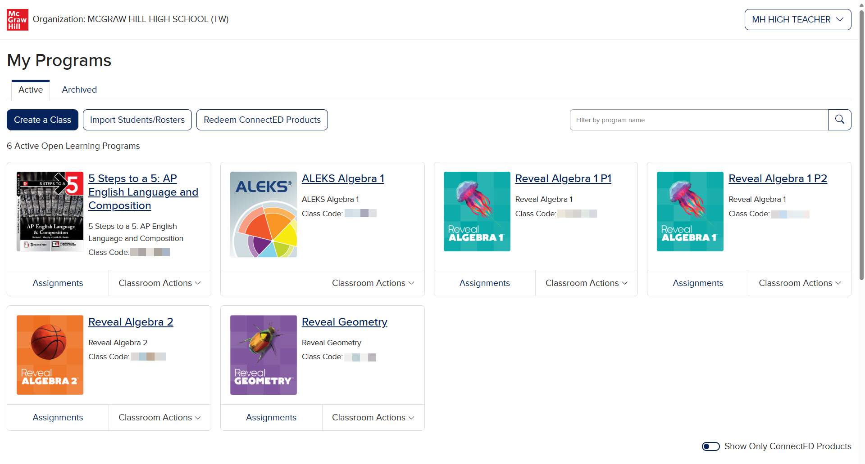Click the 5 Steps to a 5 book cover

(x=50, y=211)
